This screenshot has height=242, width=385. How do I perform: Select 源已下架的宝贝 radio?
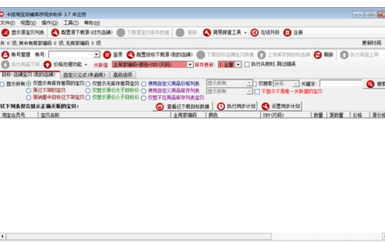[x=28, y=90]
